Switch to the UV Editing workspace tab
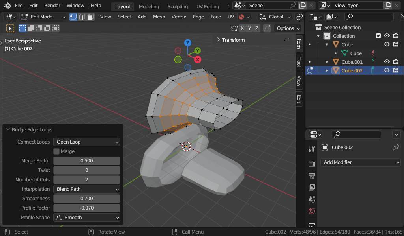The height and width of the screenshot is (236, 404). point(208,6)
